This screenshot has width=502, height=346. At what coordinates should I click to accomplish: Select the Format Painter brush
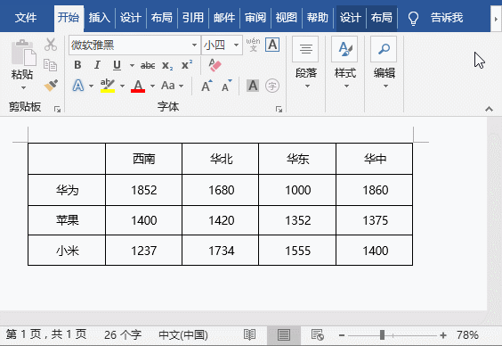coord(51,86)
